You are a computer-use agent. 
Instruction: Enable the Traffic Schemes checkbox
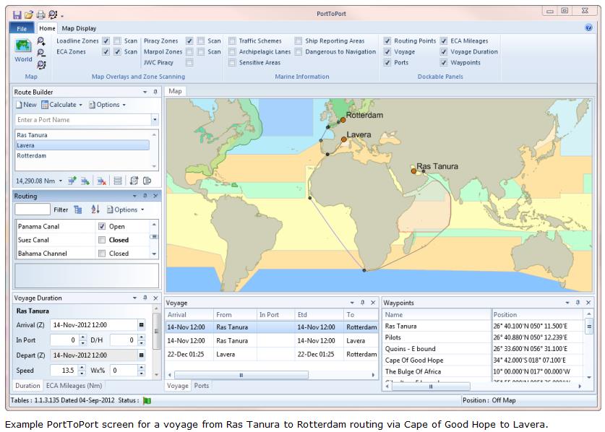[x=233, y=41]
